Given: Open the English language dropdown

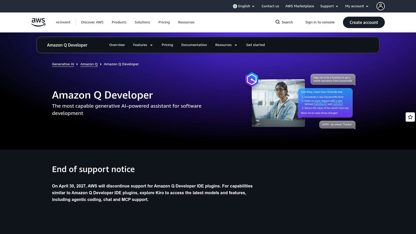Looking at the screenshot, I should click(244, 6).
